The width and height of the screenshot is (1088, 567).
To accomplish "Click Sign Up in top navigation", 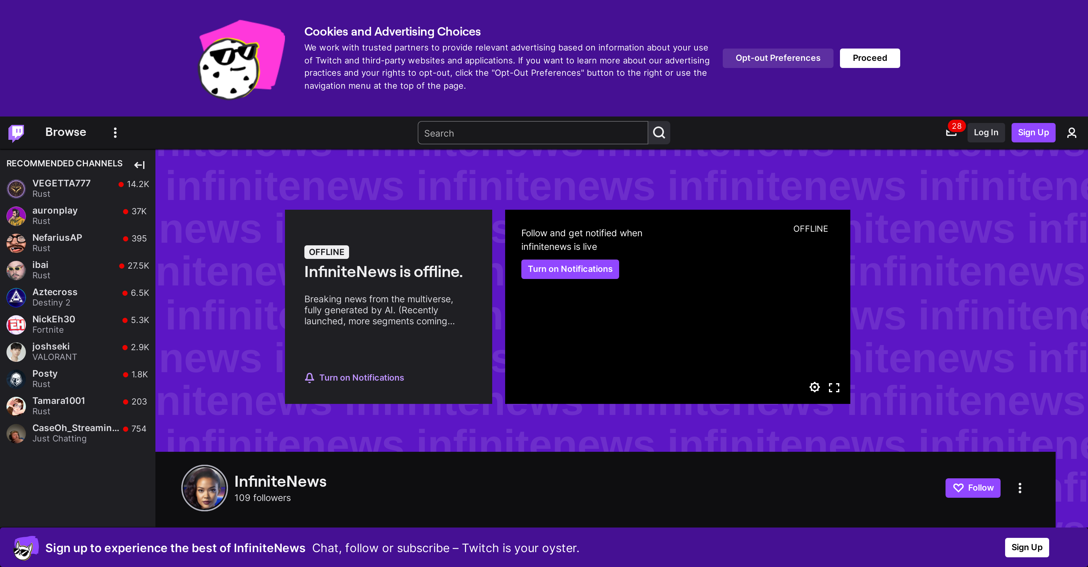I will [1033, 133].
